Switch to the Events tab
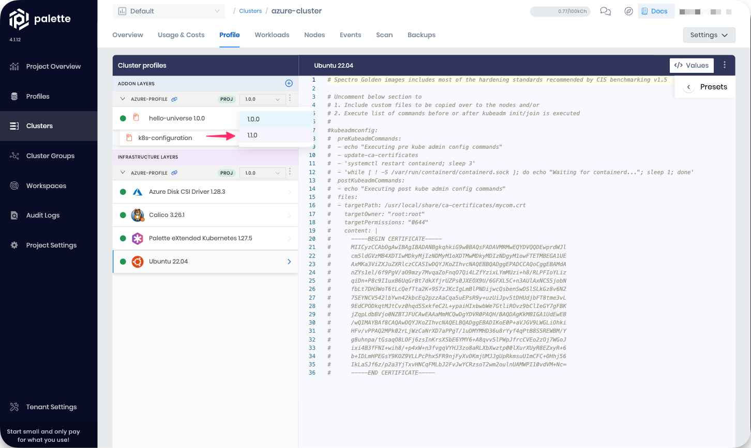751x448 pixels. (350, 35)
